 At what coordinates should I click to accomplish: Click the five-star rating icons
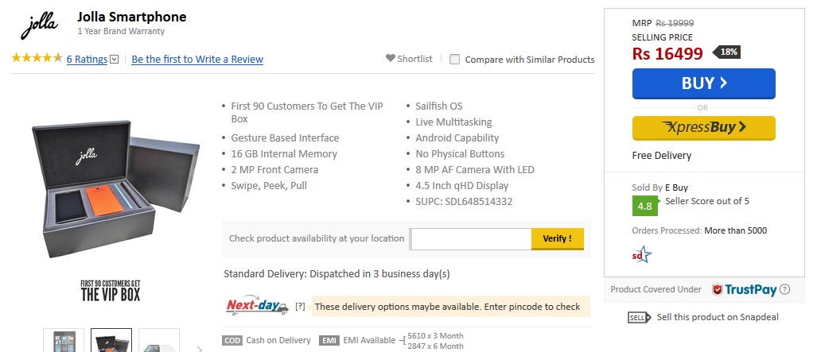37,58
